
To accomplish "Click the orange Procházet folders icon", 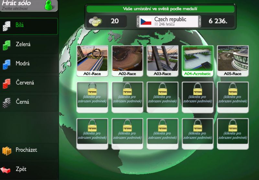I will (6, 151).
